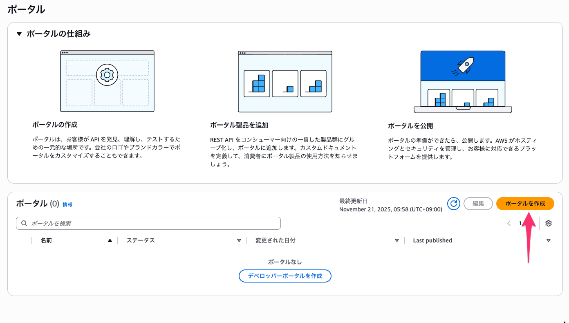Click the 編集 button

[478, 203]
